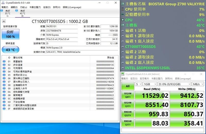Viewport: 206px width, 134px height.
Task: Click the blue 100 % health status button
Action: [x=11, y=34]
